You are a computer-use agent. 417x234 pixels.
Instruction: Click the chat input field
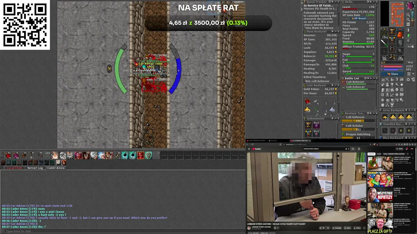pyautogui.click(x=123, y=231)
